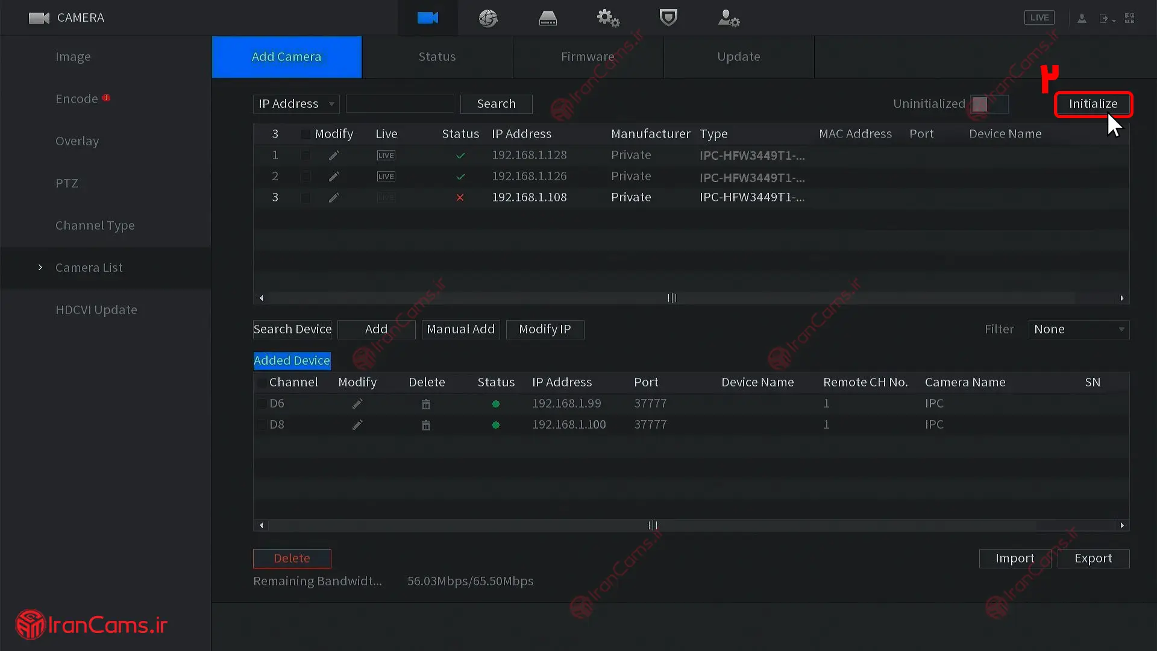The image size is (1157, 651).
Task: Click the Modify IP button
Action: pyautogui.click(x=545, y=329)
